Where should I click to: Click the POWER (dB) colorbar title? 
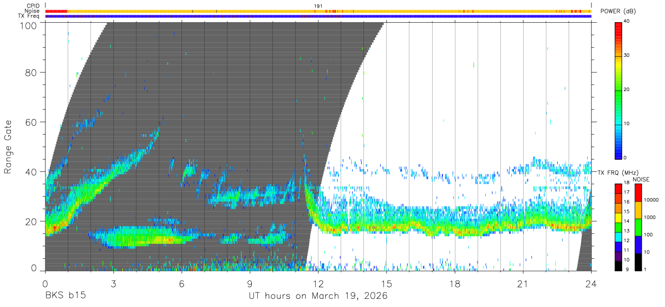click(618, 11)
